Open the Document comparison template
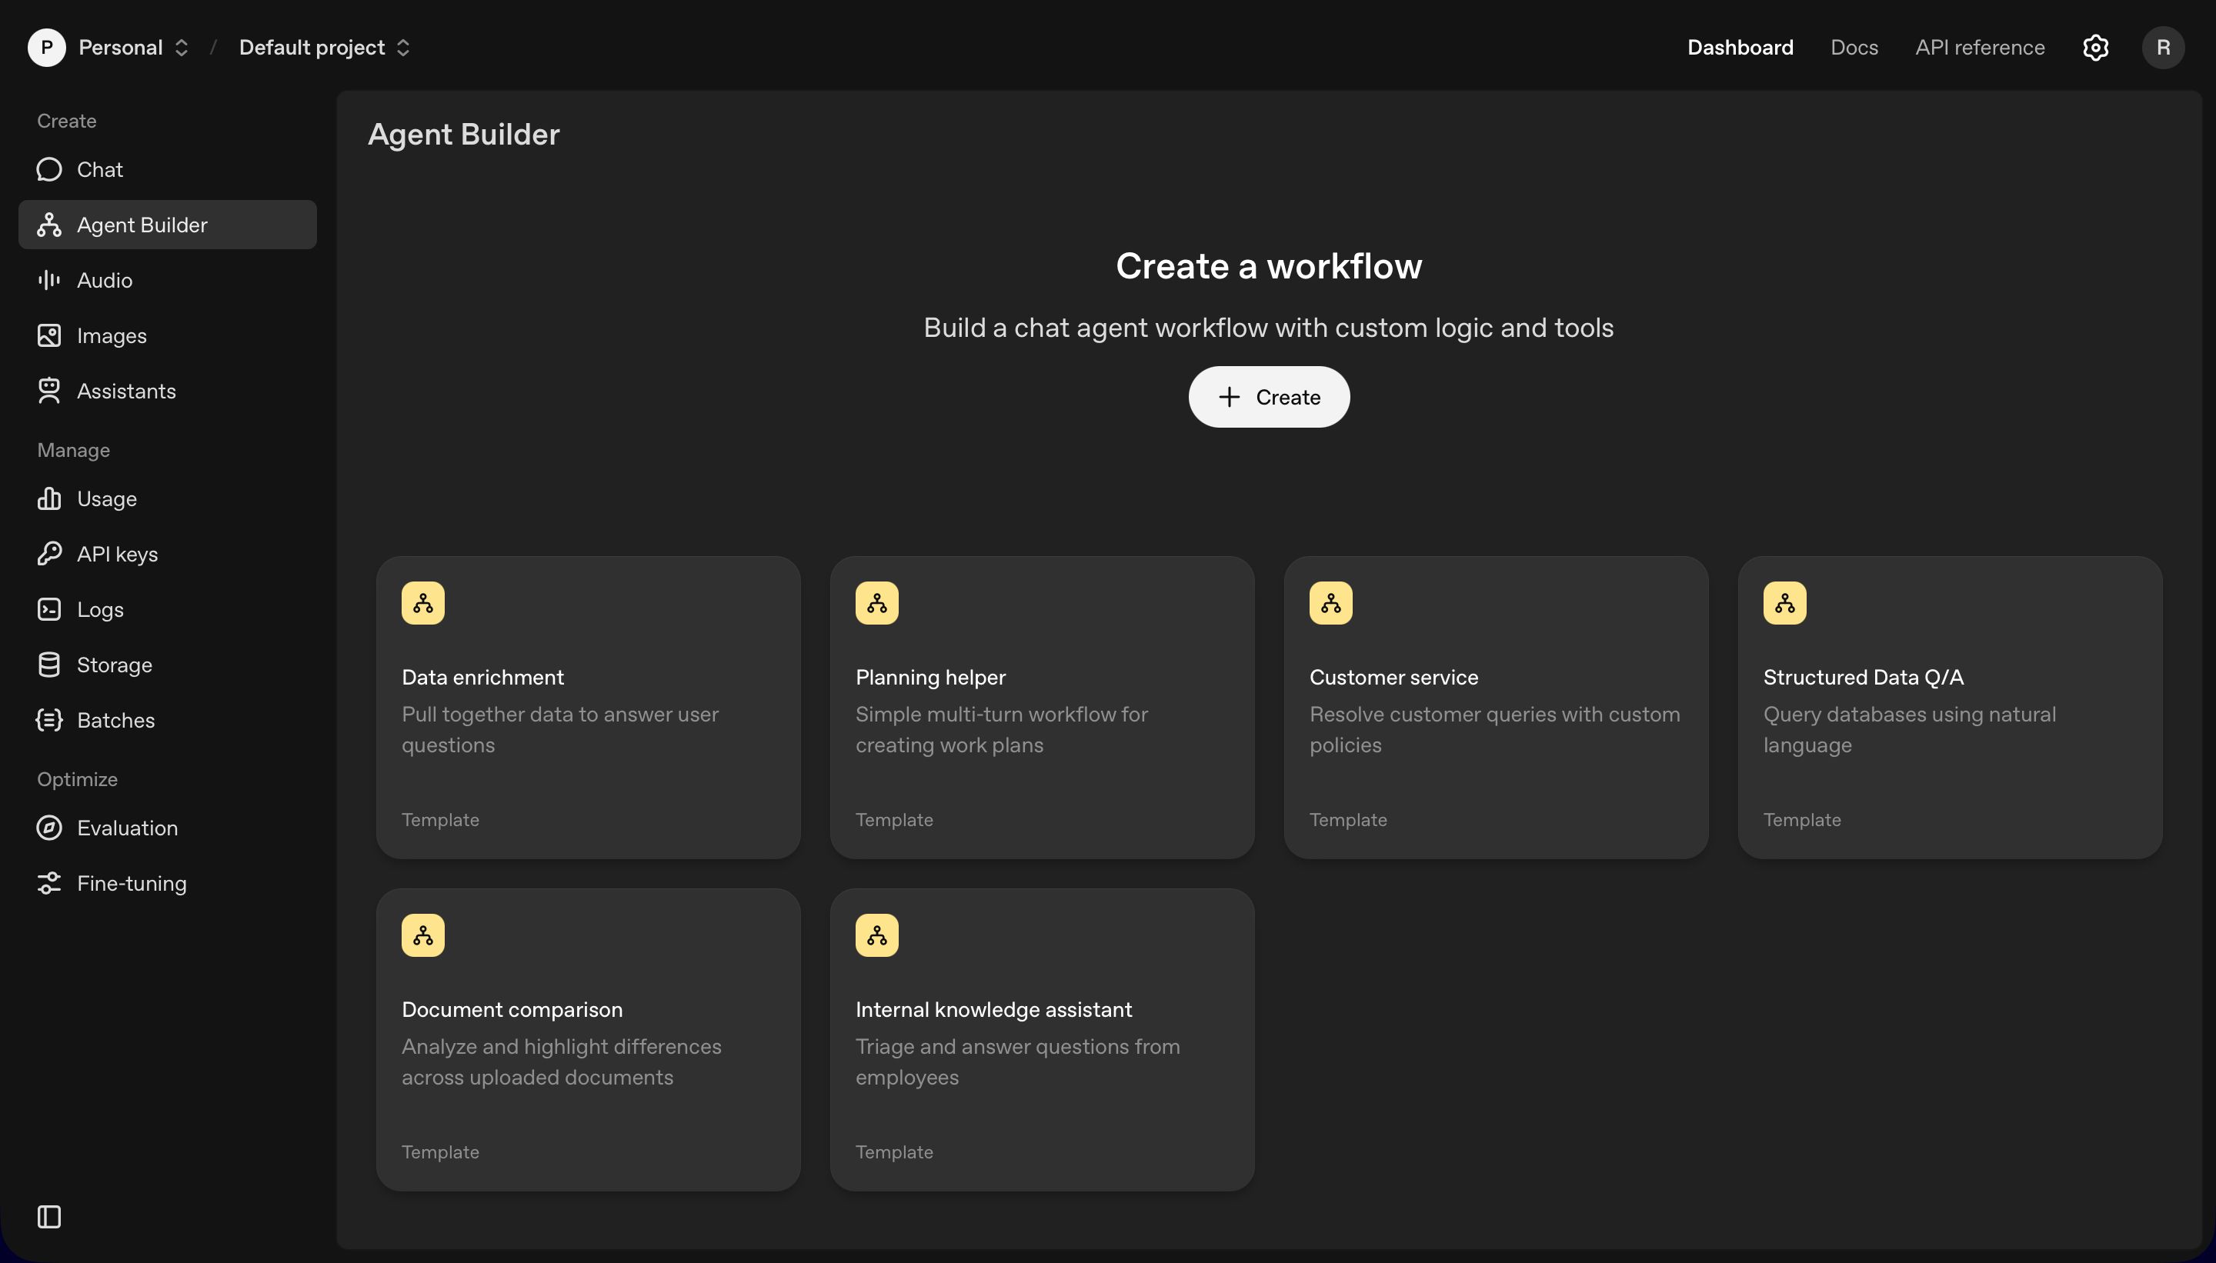Screen dimensions: 2216x1263 [x=587, y=1039]
